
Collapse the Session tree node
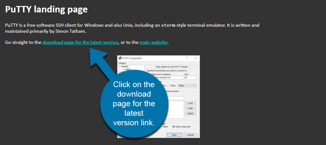point(119,66)
